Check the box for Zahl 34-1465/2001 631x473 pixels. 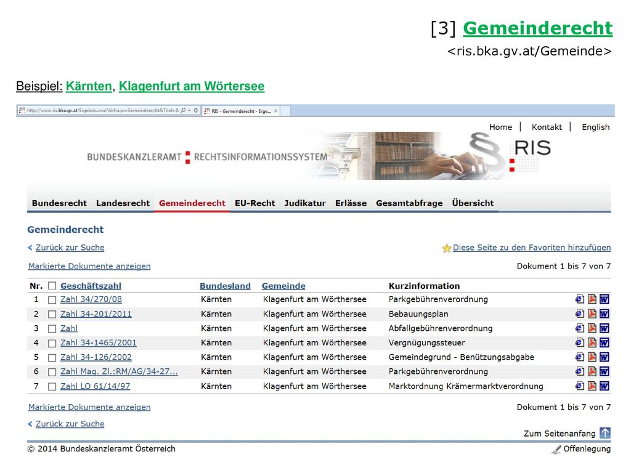52,343
